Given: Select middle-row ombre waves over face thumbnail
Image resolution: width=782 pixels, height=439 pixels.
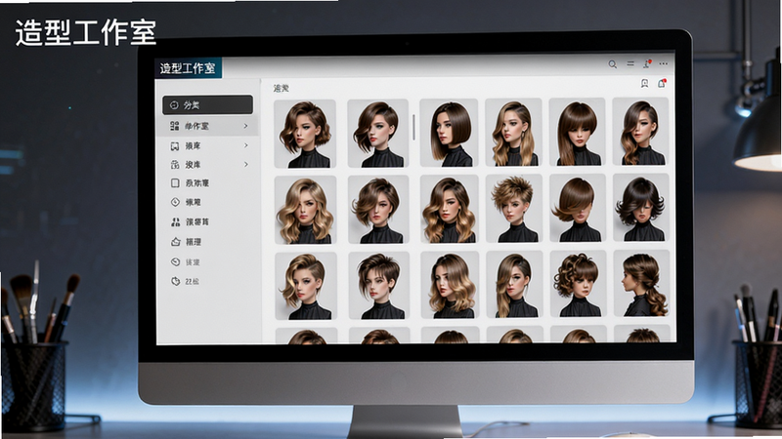Looking at the screenshot, I should 450,209.
